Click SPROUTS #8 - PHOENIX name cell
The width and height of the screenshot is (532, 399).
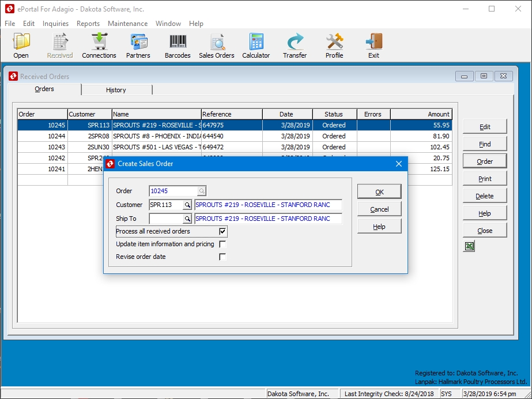point(156,136)
